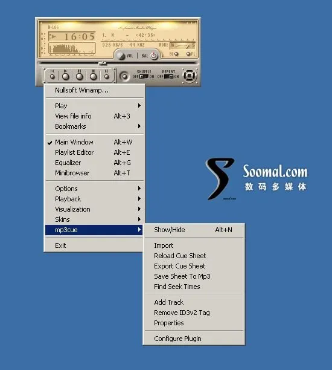
Task: Toggle the PL playlist button
Action: coord(188,54)
